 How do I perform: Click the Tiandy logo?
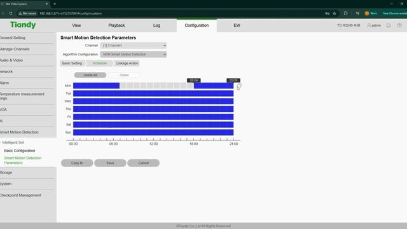click(x=23, y=25)
